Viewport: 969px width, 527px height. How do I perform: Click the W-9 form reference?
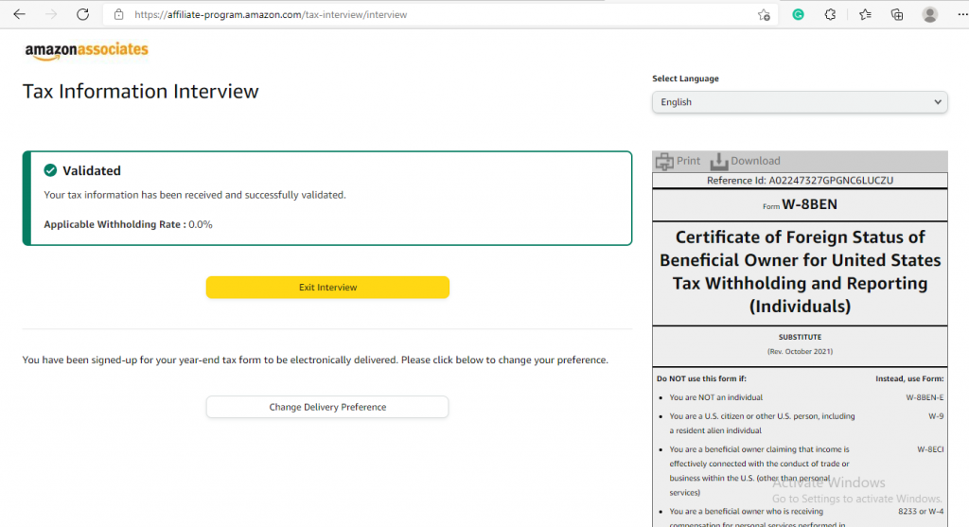coord(936,416)
